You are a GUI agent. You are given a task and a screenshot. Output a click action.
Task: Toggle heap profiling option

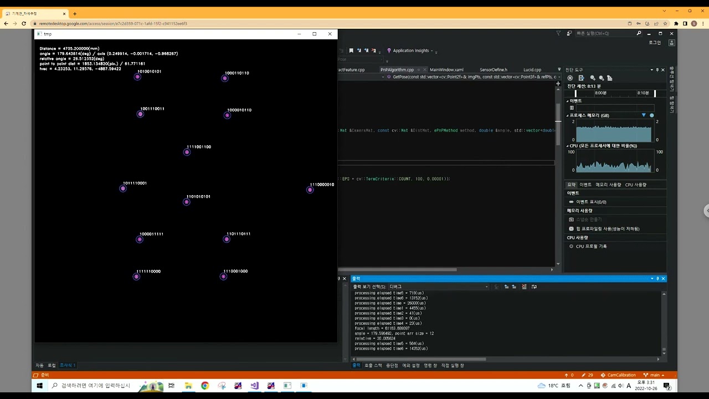pos(604,228)
